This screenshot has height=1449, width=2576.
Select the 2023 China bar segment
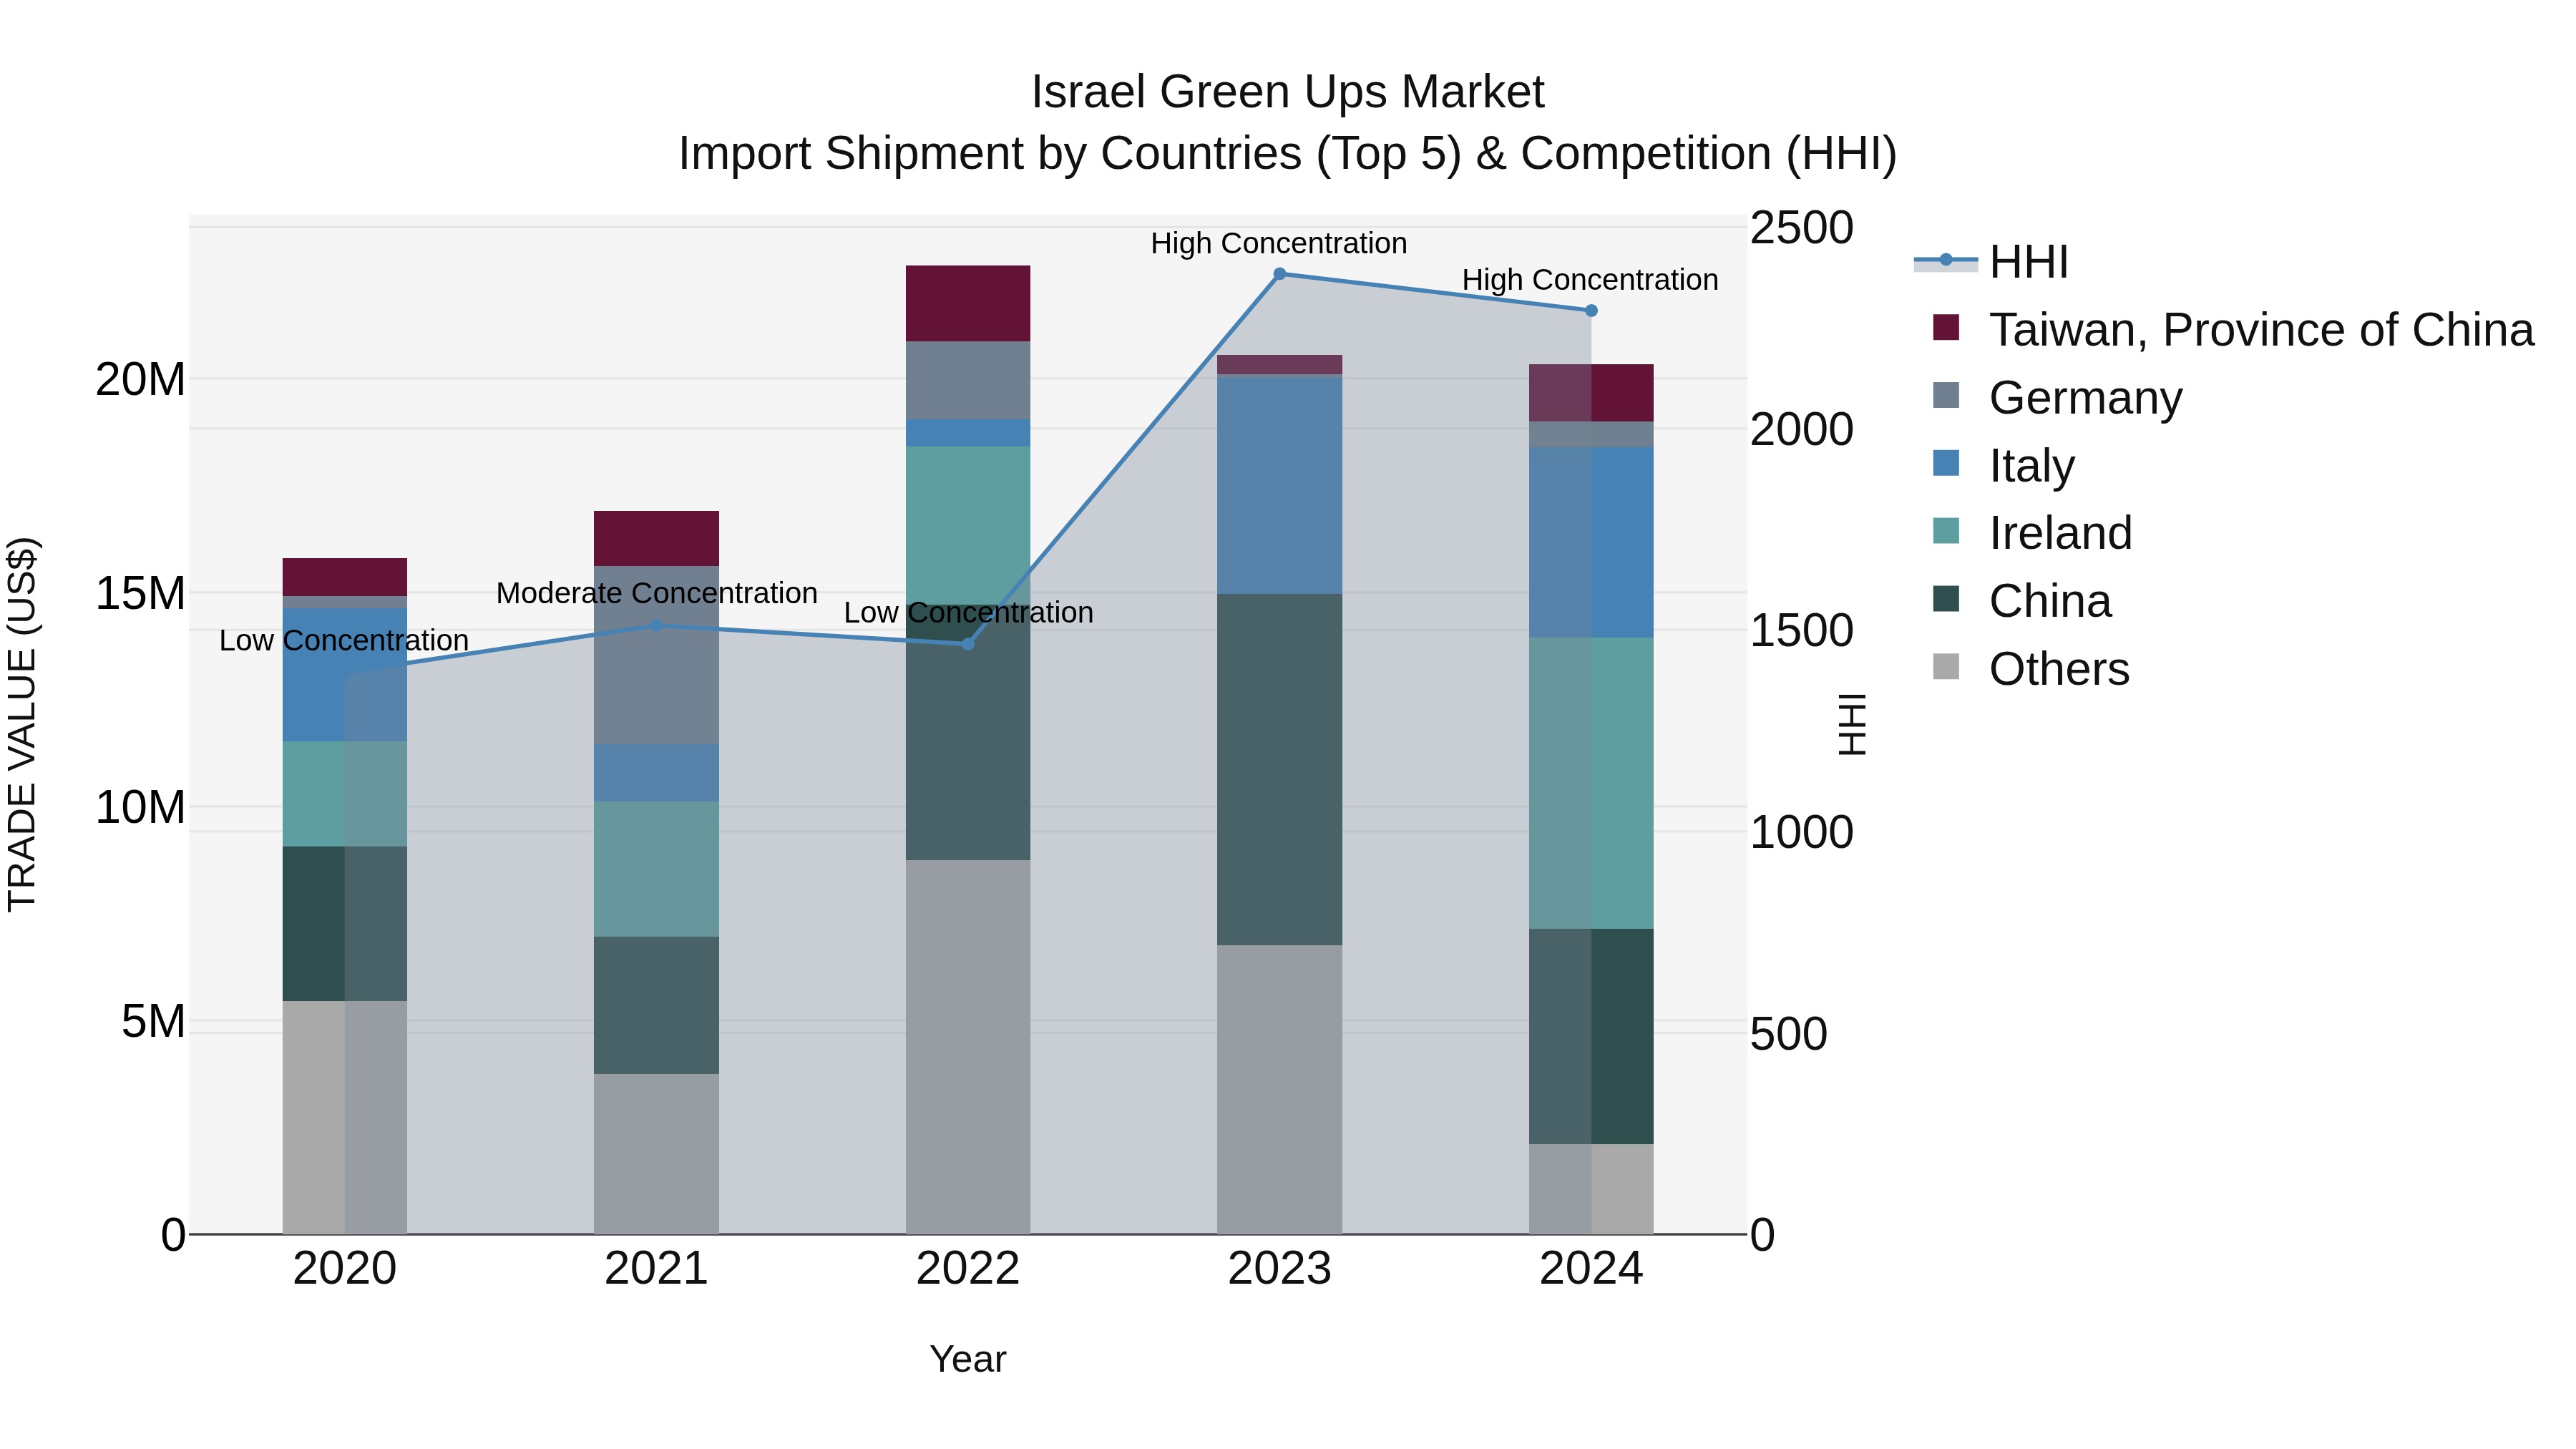[x=1279, y=770]
